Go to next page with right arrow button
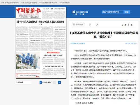Screen dimensions: 140x105 tap(59, 82)
